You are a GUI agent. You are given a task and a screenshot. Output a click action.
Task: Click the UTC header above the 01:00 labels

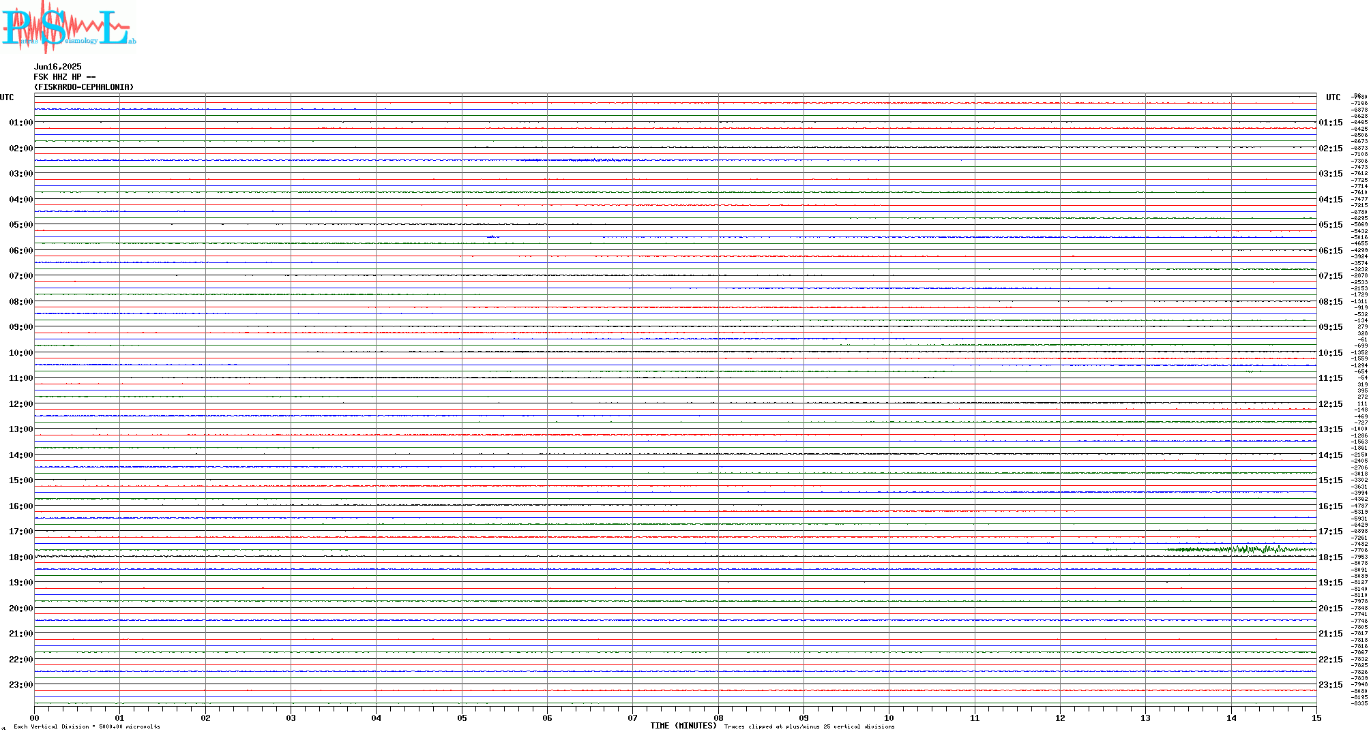(7, 97)
